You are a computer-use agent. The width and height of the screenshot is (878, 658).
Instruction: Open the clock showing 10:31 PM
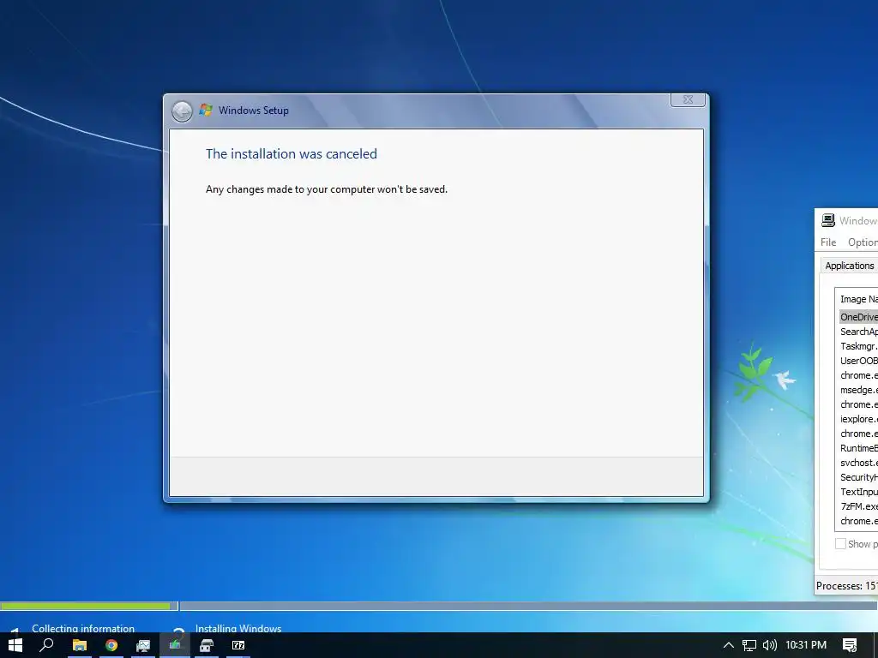[x=806, y=645]
